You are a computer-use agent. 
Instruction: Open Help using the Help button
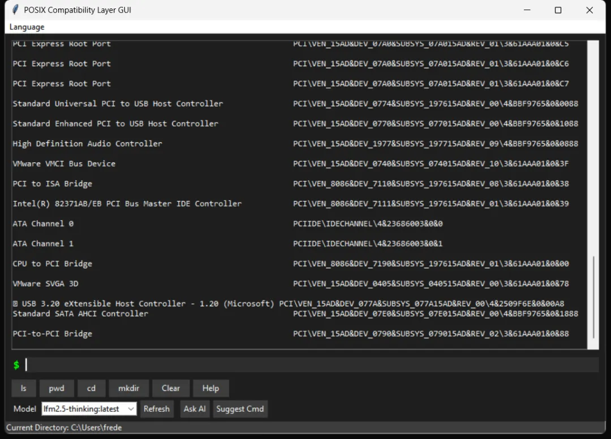(x=210, y=388)
